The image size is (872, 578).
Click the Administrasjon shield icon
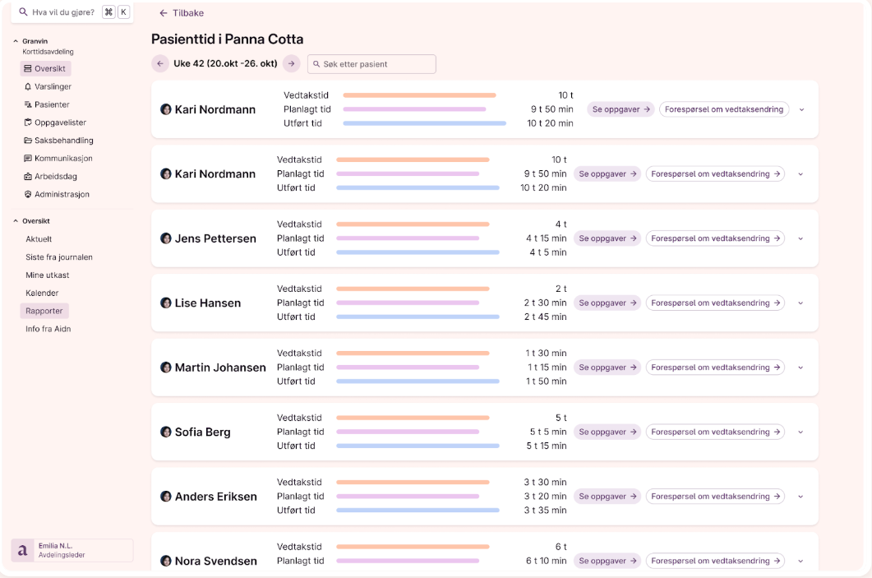pos(28,195)
